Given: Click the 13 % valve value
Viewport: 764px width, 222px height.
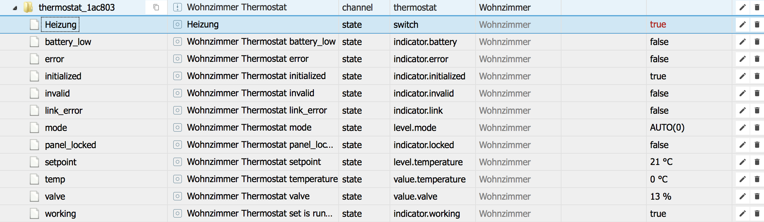Looking at the screenshot, I should point(660,196).
